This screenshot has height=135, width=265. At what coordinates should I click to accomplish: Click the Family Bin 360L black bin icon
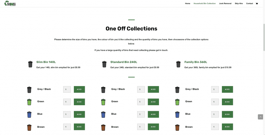pos(178,64)
